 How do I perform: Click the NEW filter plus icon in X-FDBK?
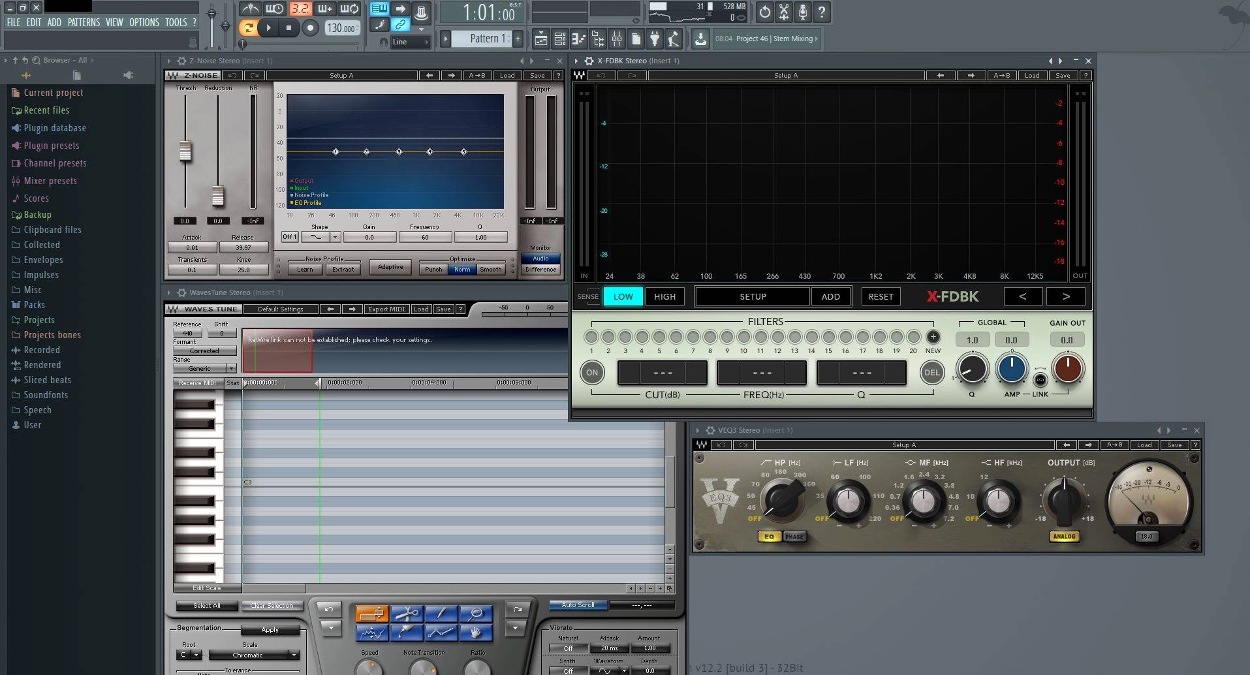933,337
